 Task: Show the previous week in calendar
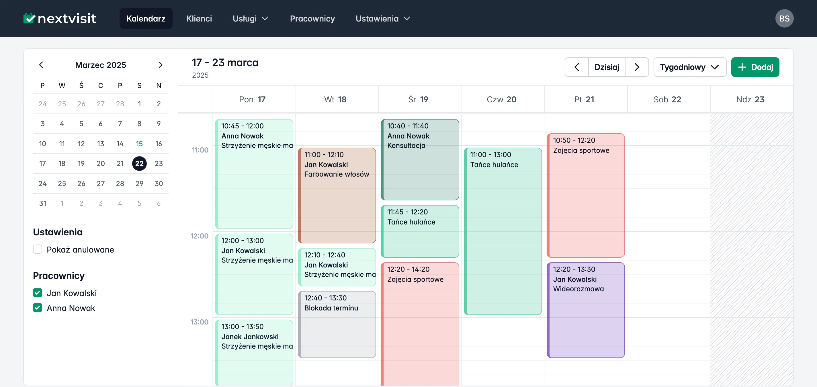coord(576,67)
